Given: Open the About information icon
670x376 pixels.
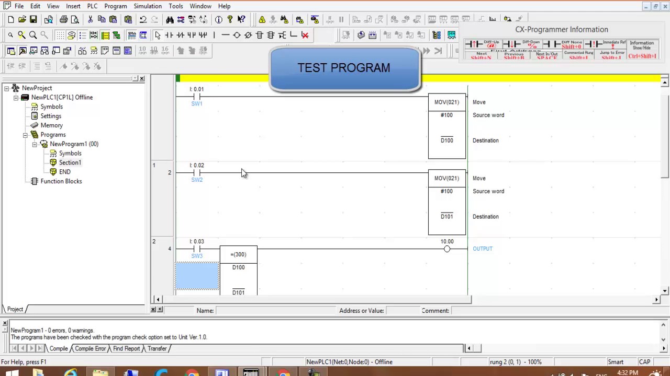Looking at the screenshot, I should click(218, 20).
